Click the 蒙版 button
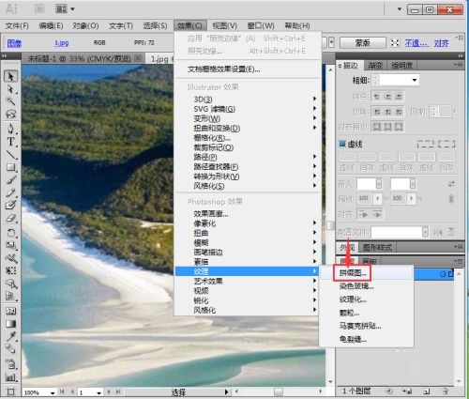This screenshot has height=399, width=469. point(363,42)
